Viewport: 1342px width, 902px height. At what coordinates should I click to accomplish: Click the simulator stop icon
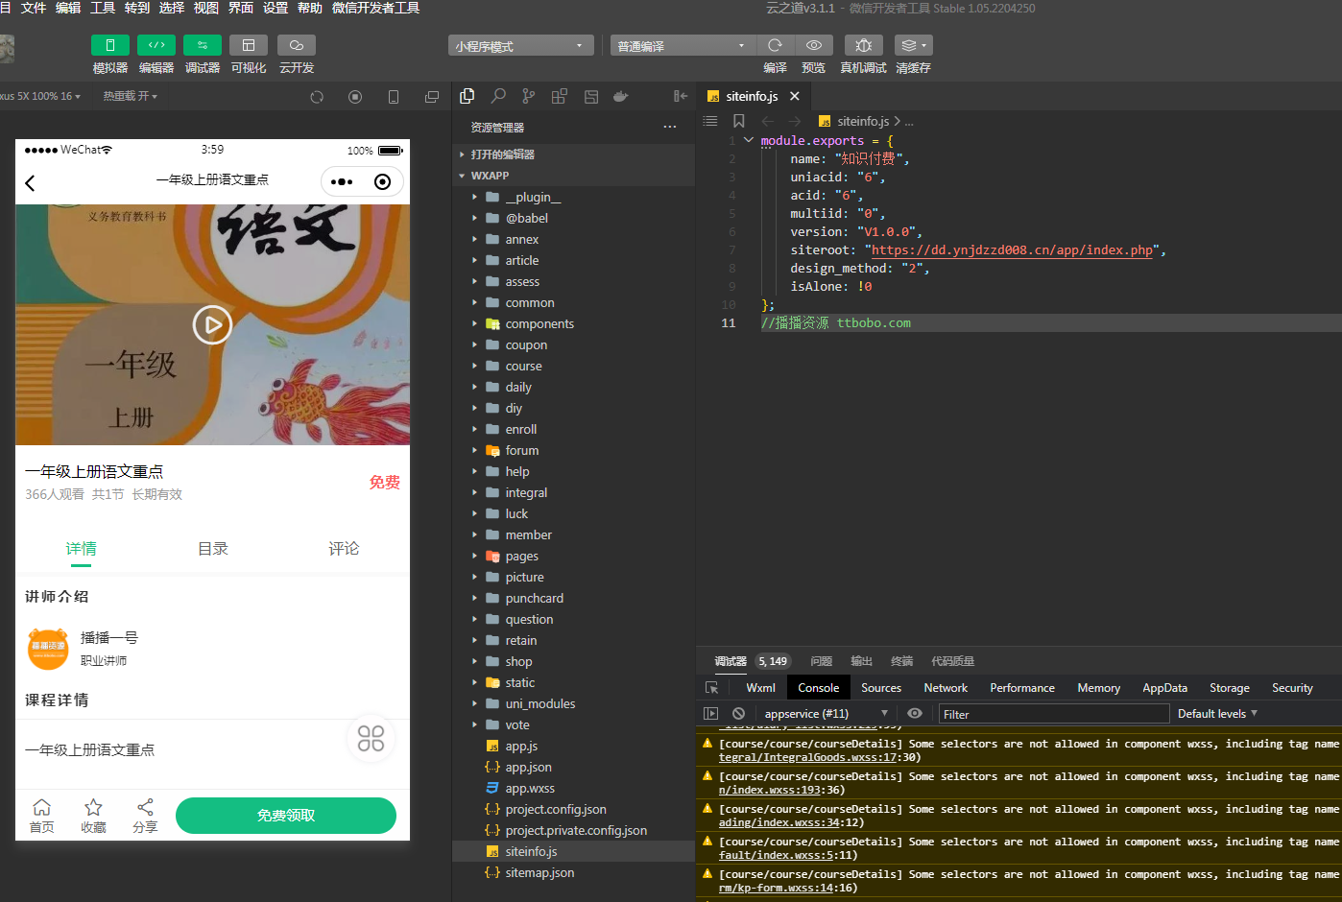coord(355,97)
